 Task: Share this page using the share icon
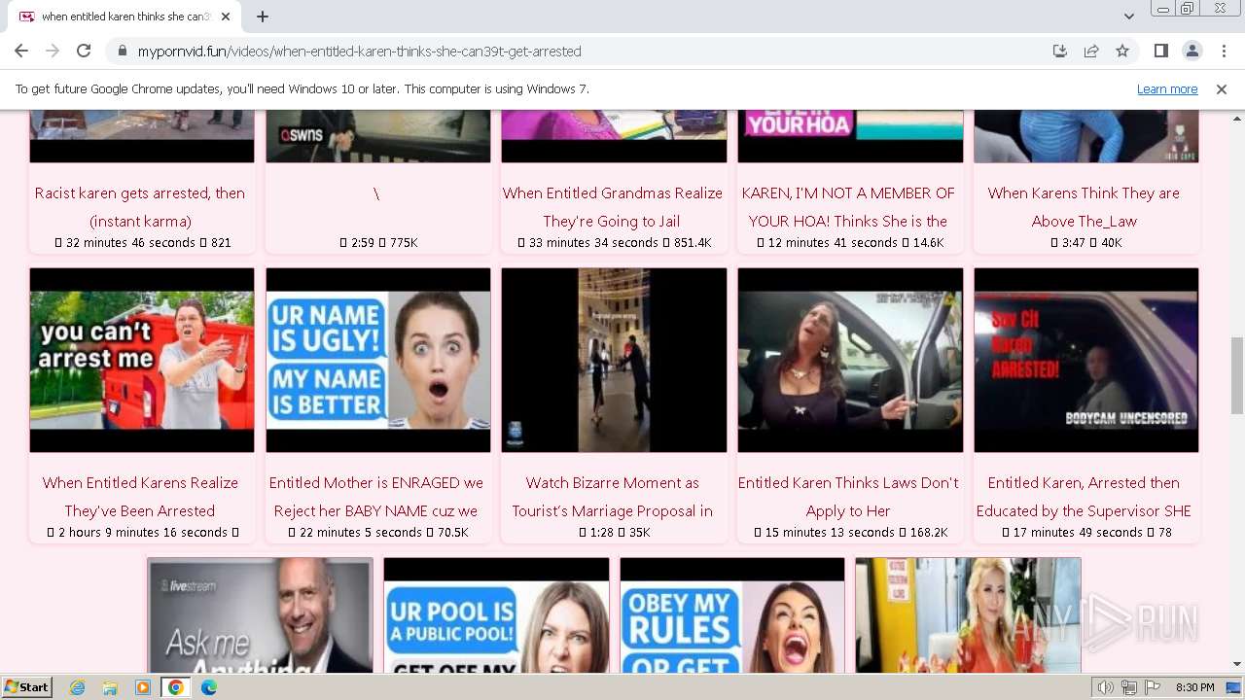(x=1091, y=51)
